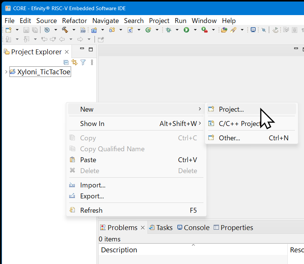Click Import... in the context menu
The height and width of the screenshot is (264, 304).
(93, 185)
